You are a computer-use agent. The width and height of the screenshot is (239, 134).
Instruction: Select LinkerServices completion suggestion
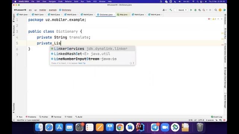pos(93,49)
